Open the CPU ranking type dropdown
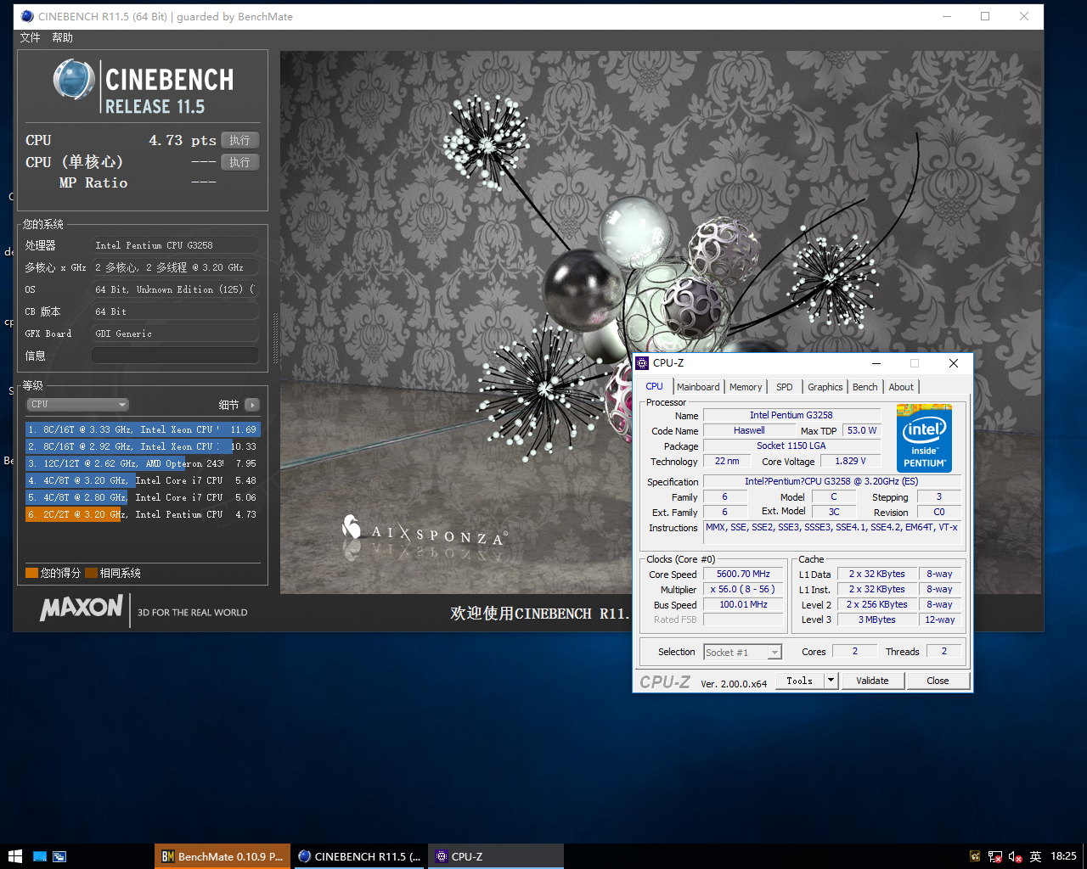This screenshot has height=869, width=1087. [77, 405]
